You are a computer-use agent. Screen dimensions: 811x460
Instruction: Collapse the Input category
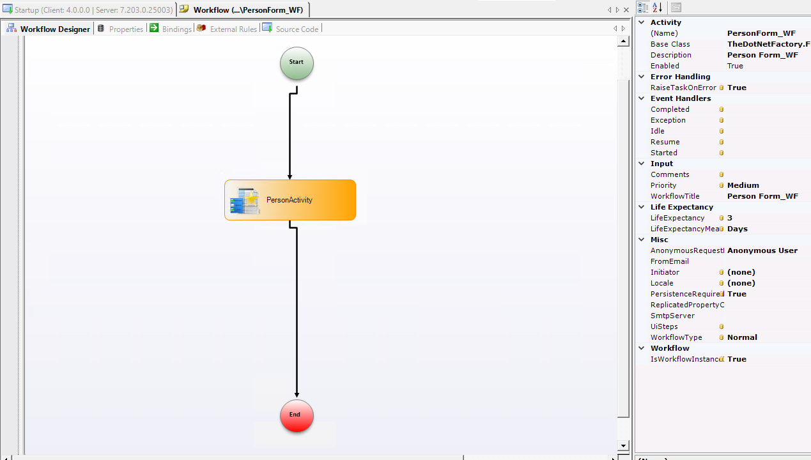pos(642,164)
